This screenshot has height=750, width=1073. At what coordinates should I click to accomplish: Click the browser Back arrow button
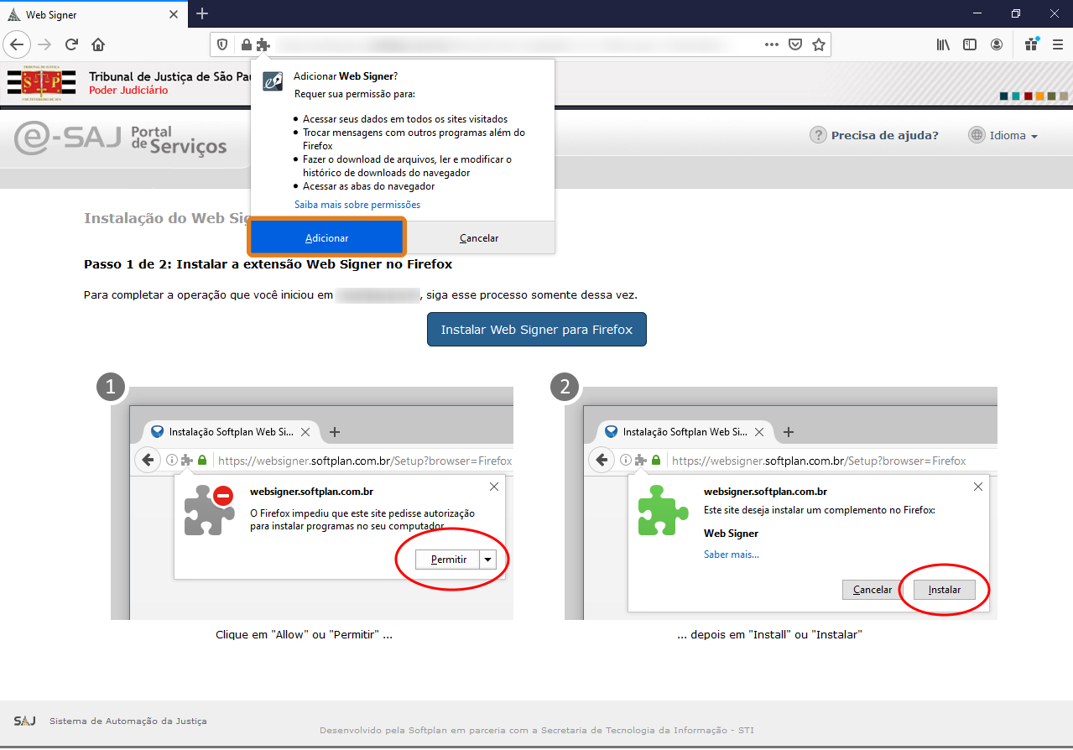18,44
